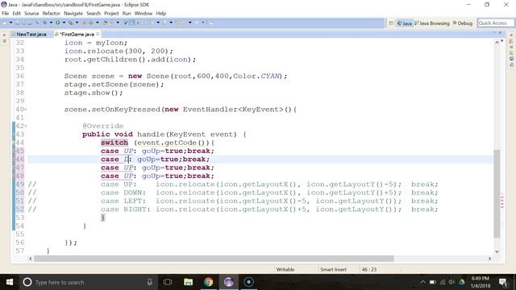Open the Project menu

[111, 14]
